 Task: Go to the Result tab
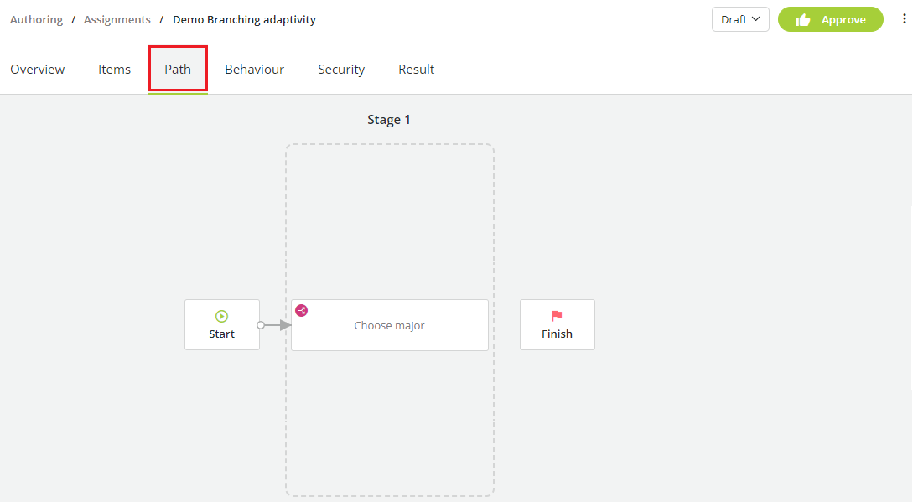point(416,69)
